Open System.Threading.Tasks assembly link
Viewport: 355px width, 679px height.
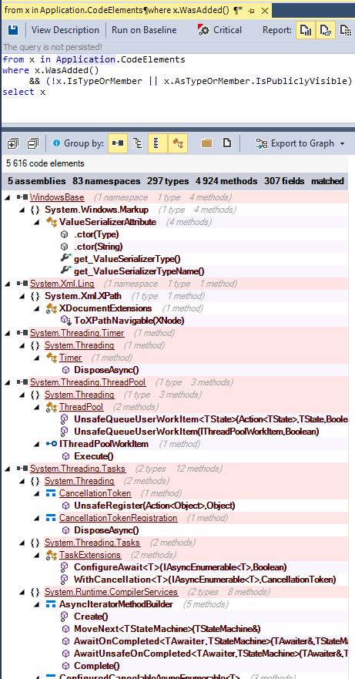(78, 469)
